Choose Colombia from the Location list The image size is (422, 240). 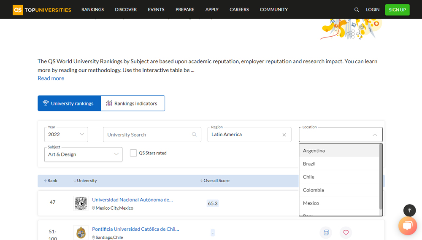tap(339, 190)
